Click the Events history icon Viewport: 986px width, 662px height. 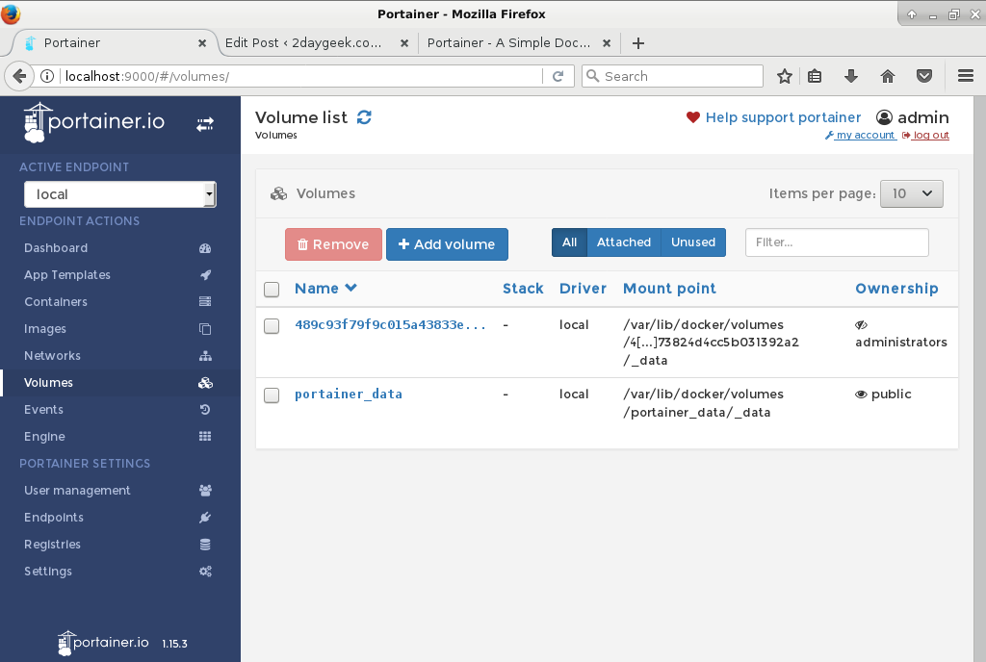[x=205, y=410]
